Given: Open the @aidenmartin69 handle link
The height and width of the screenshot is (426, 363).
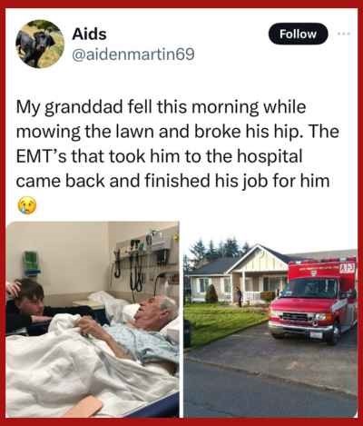Looking at the screenshot, I should click(x=133, y=54).
